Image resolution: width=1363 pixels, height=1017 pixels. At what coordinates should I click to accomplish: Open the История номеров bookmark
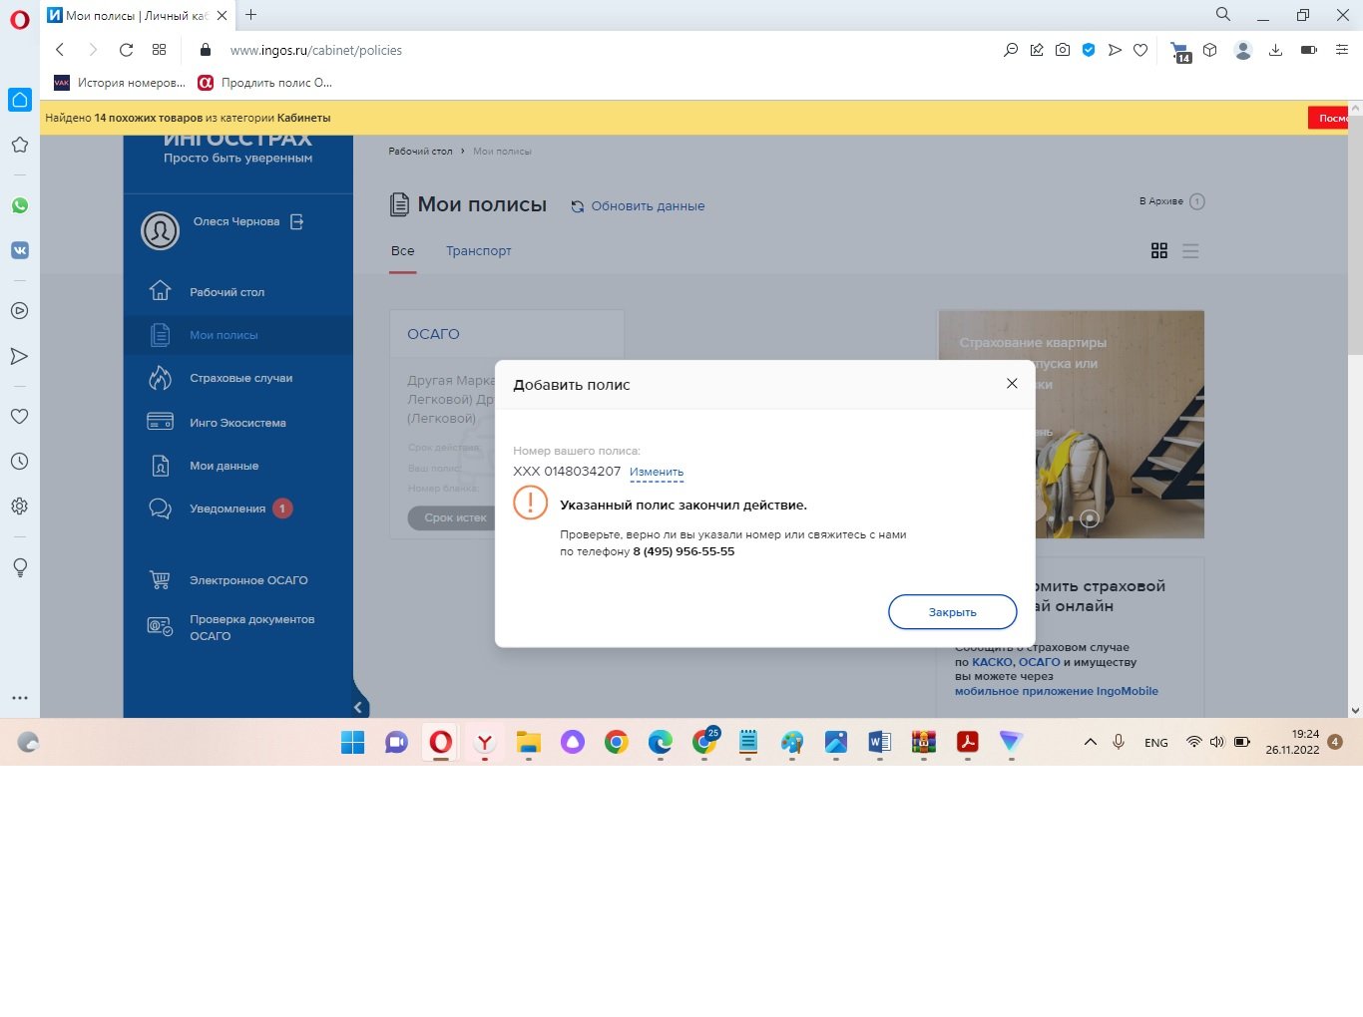tap(120, 83)
